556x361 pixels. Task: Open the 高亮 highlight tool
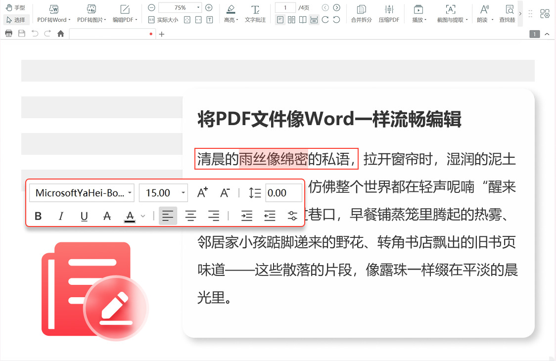pyautogui.click(x=231, y=14)
